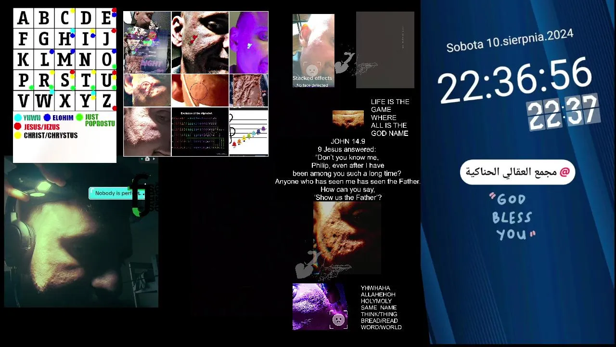Screen dimensions: 616x347
Task: Click the Arabic username pill
Action: 517,172
